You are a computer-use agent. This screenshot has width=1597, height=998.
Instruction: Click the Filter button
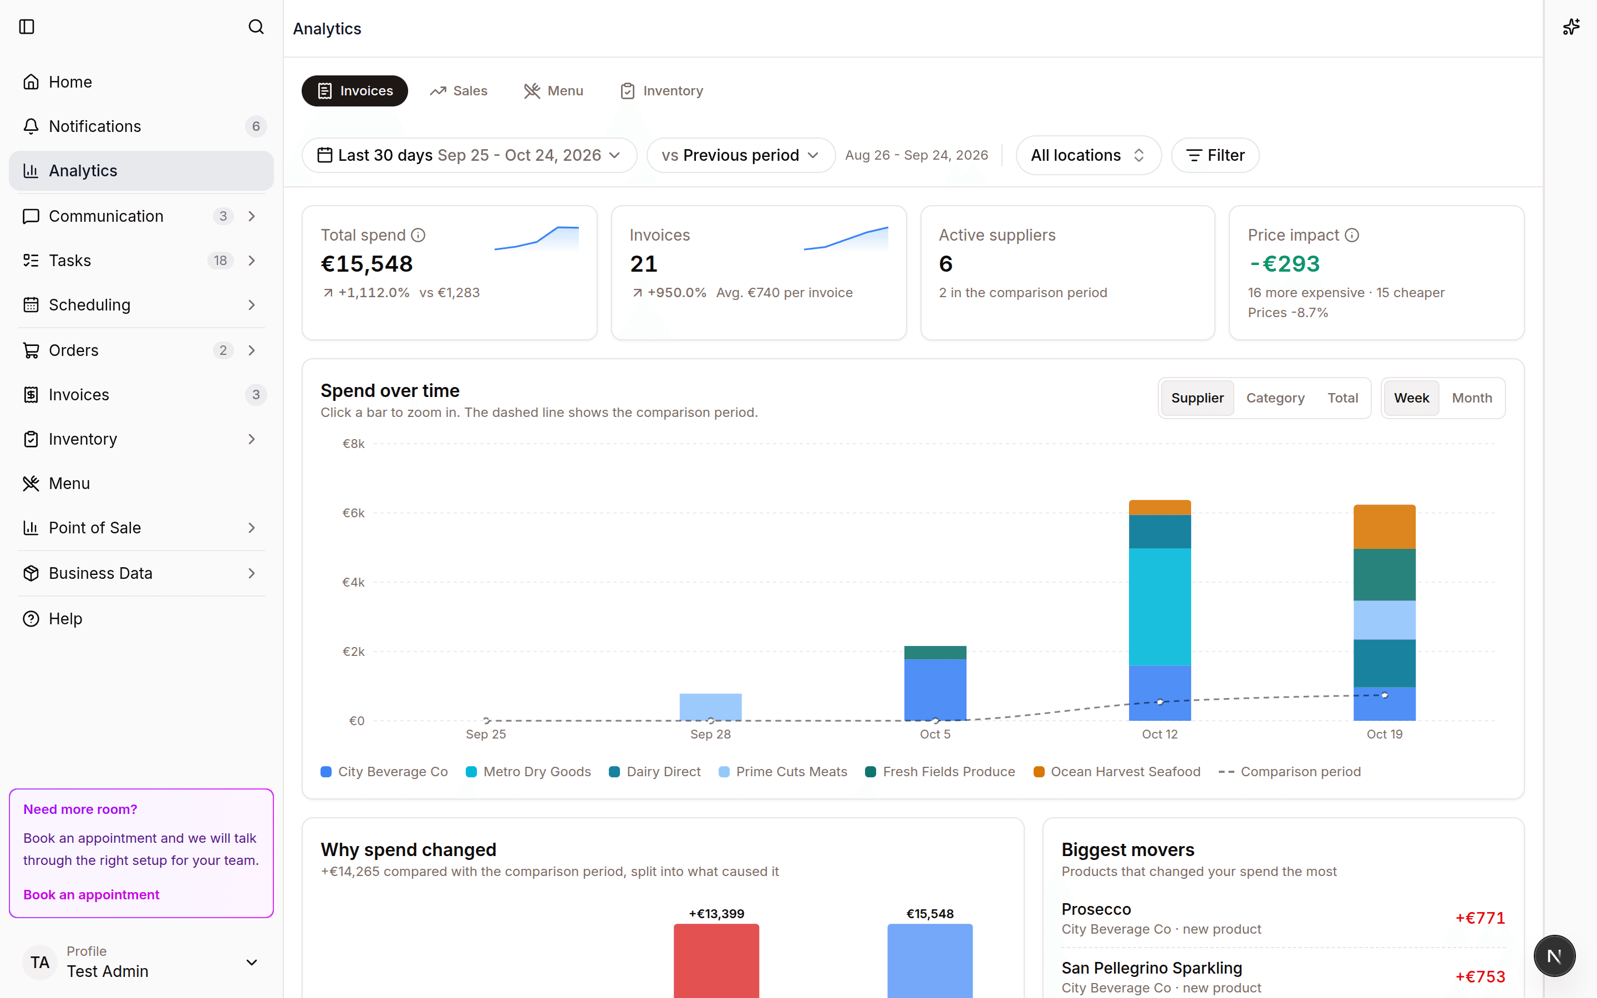1215,155
